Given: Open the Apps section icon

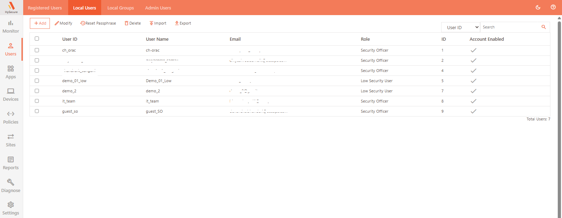Looking at the screenshot, I should pyautogui.click(x=11, y=69).
